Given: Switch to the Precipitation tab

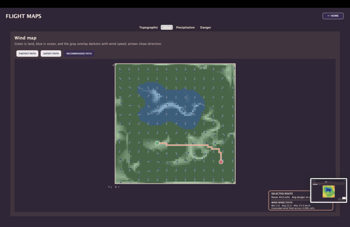Looking at the screenshot, I should (x=185, y=27).
